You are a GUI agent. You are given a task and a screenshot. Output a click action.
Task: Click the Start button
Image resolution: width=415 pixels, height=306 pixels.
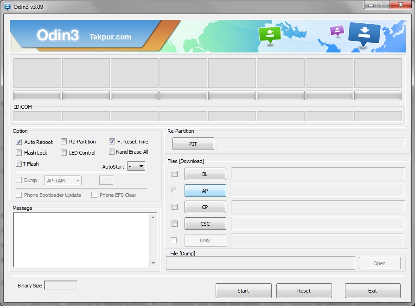(x=243, y=291)
